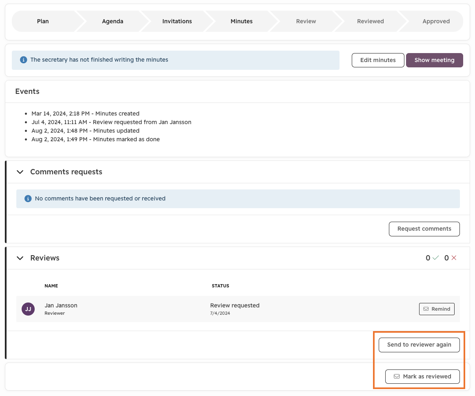This screenshot has width=475, height=396.
Task: Click the Review requested status text
Action: point(235,305)
